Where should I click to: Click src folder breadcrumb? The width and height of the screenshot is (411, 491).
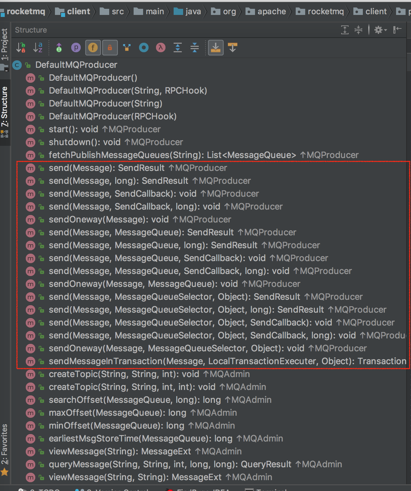pos(112,12)
